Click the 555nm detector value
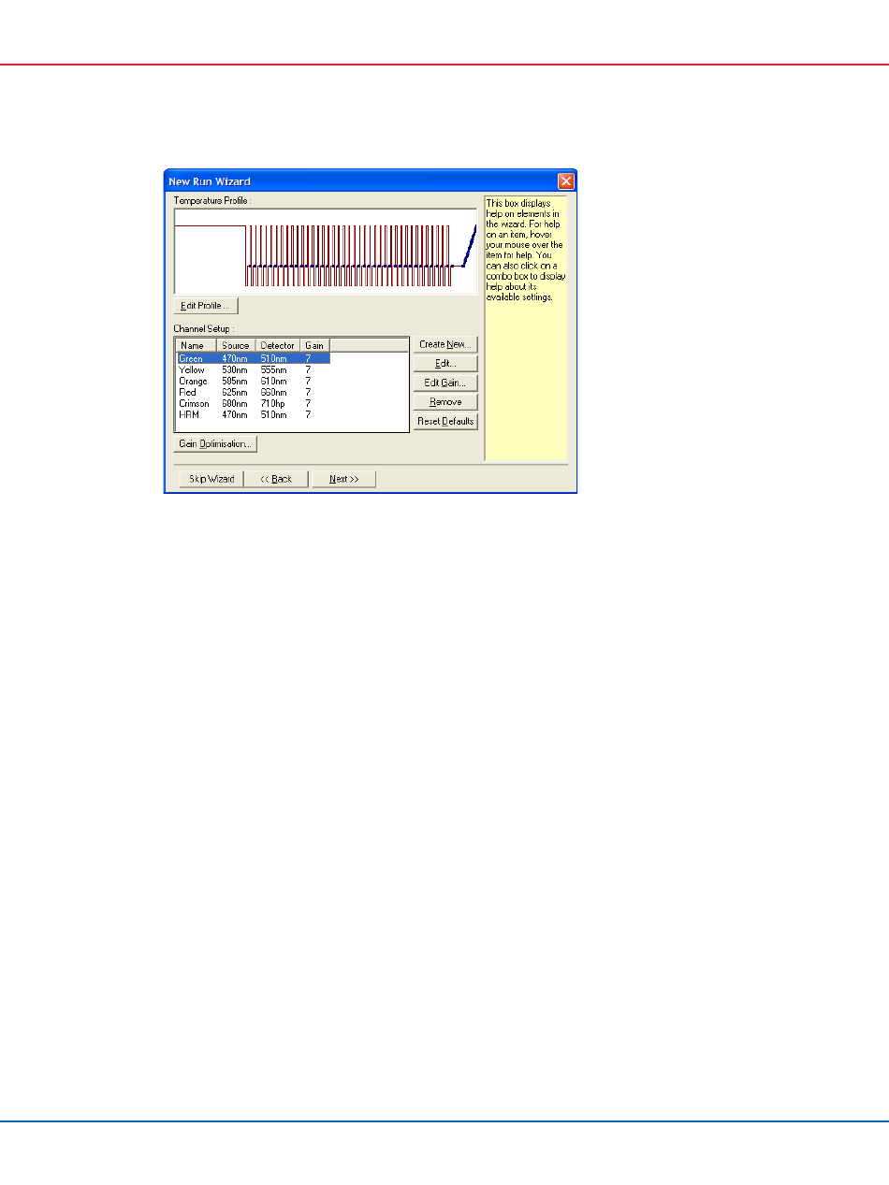The width and height of the screenshot is (889, 1185). [x=273, y=369]
